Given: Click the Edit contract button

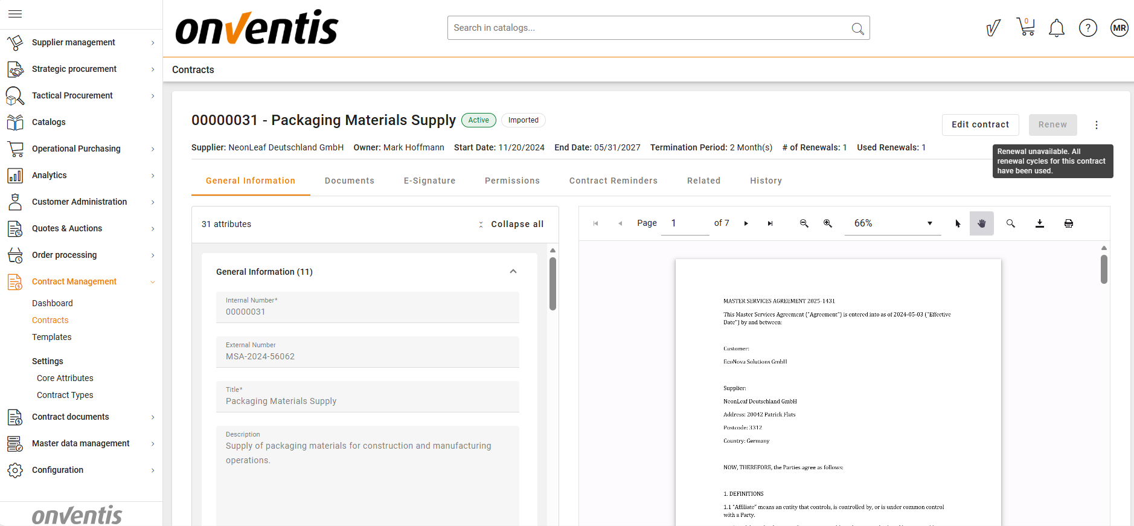Looking at the screenshot, I should pos(980,124).
